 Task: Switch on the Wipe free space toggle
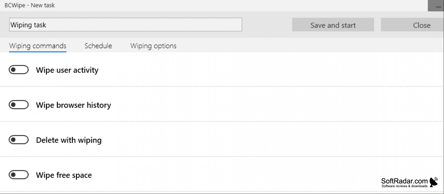(x=19, y=175)
